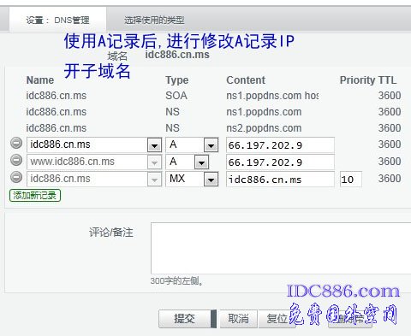The image size is (411, 336).
Task: Reset the form with 复位 button
Action: point(277,319)
